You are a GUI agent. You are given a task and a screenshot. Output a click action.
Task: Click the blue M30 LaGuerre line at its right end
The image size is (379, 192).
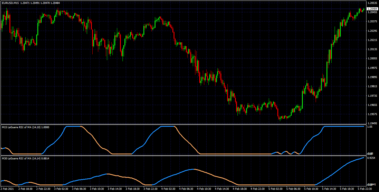[x=363, y=158]
